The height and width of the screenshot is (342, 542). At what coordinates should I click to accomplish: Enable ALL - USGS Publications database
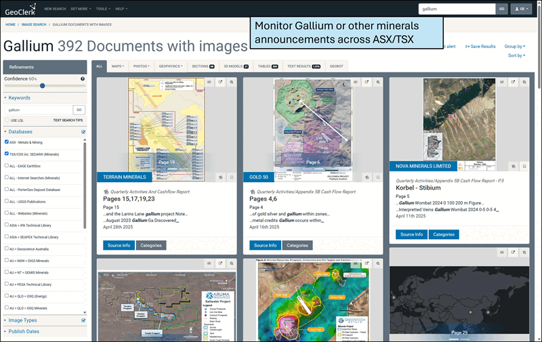pos(7,200)
